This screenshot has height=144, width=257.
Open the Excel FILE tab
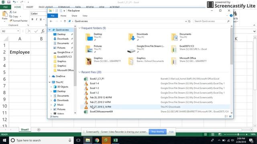(5, 7)
